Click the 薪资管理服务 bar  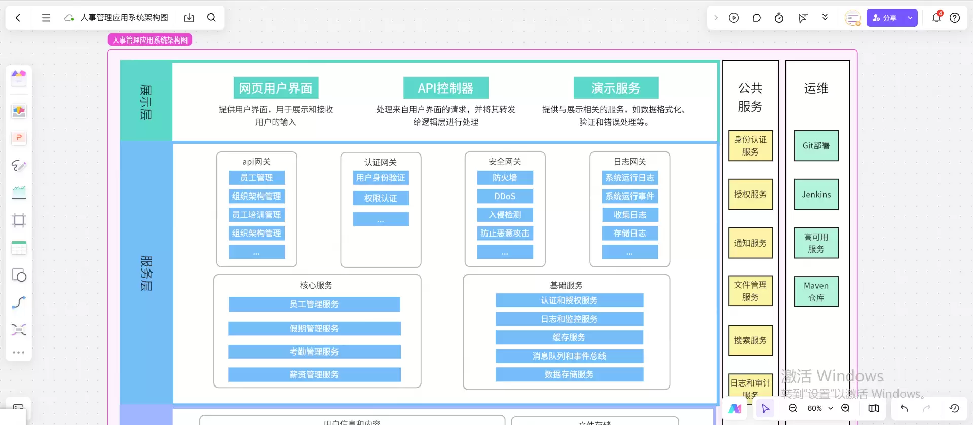[314, 375]
